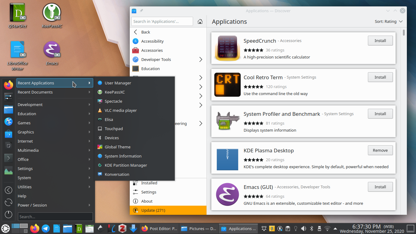Image resolution: width=416 pixels, height=234 pixels.
Task: Install SpeedCrunch
Action: [x=380, y=41]
